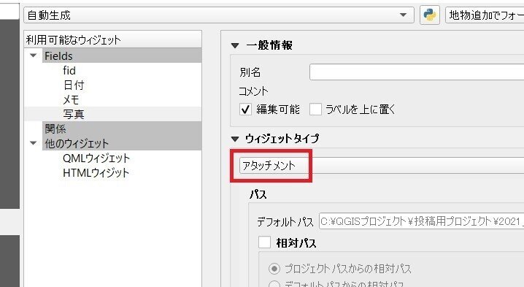Viewport: 524px width, 287px height.
Task: Enable the ラベルを上に置く checkbox
Action: point(315,110)
